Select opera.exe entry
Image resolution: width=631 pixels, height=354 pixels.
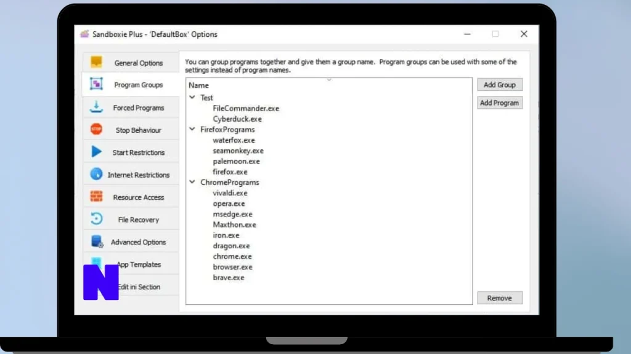(x=229, y=203)
